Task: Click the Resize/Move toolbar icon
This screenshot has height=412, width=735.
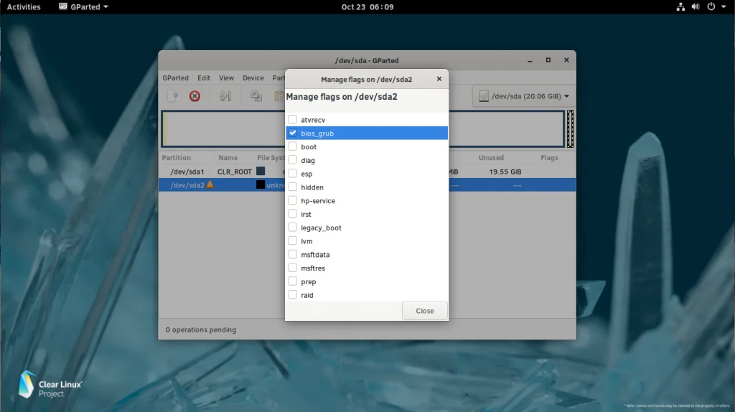Action: [x=225, y=96]
